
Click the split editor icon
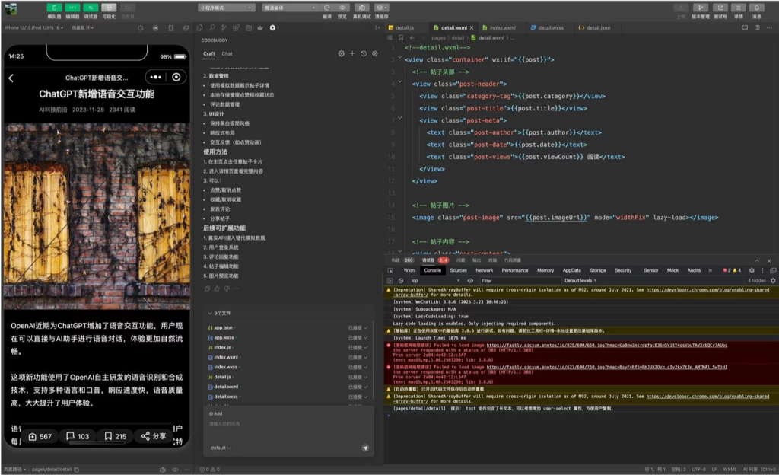point(757,28)
